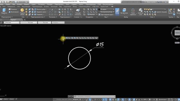
Task: Click the Гладкий объект mesh button
Action: (x=22, y=12)
